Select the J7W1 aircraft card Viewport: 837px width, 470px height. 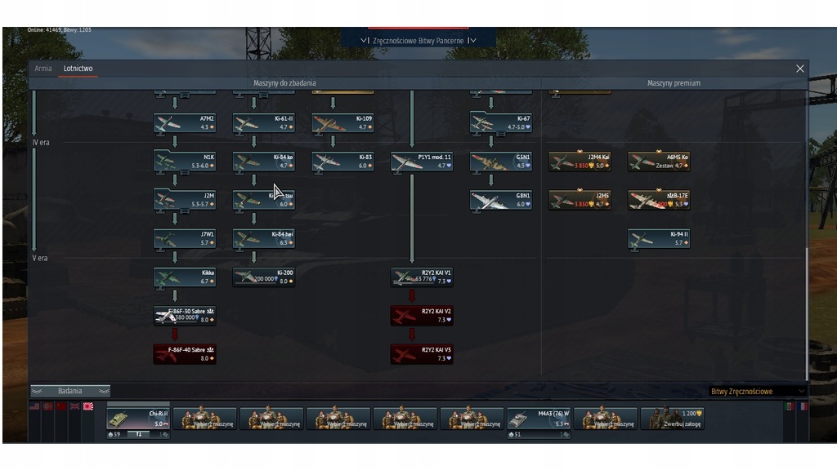click(x=185, y=238)
